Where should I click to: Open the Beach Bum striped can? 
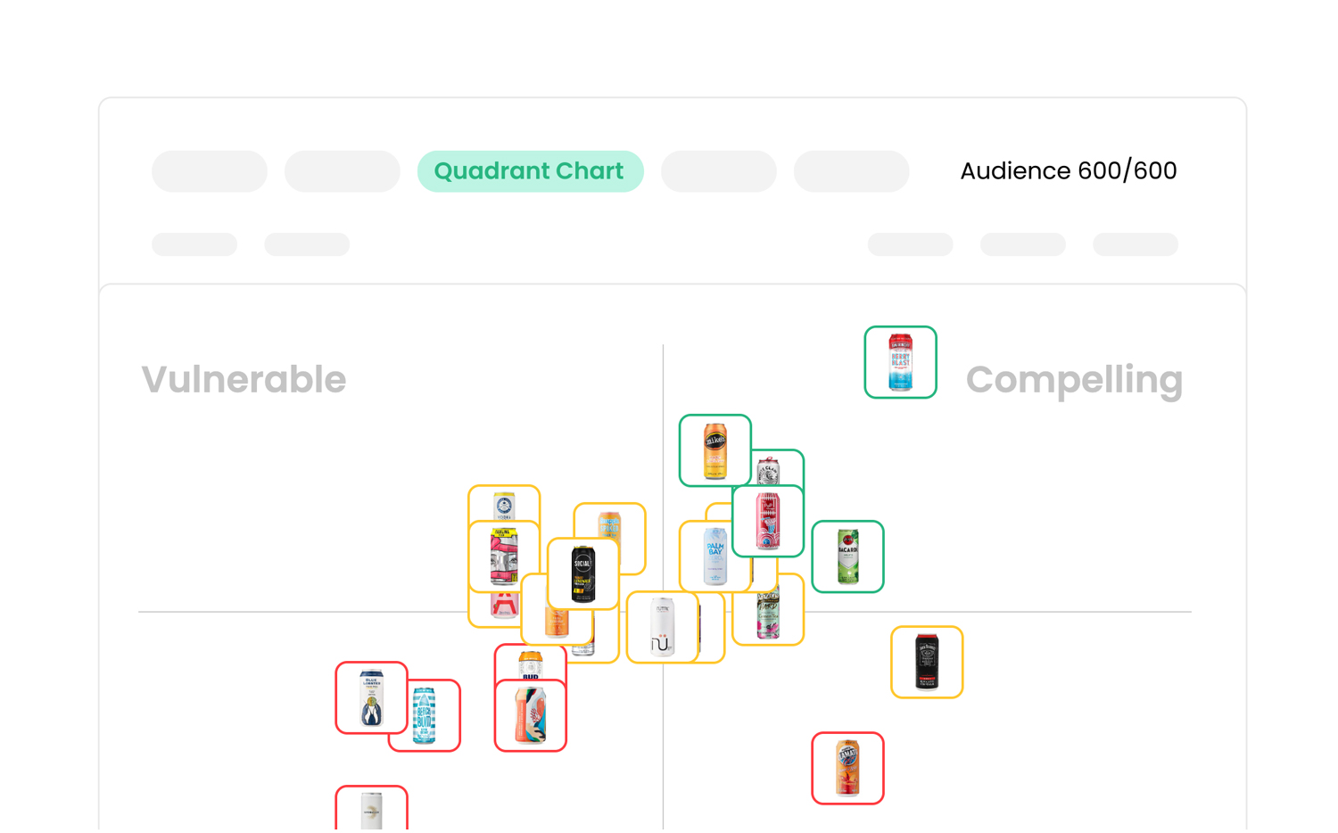425,716
